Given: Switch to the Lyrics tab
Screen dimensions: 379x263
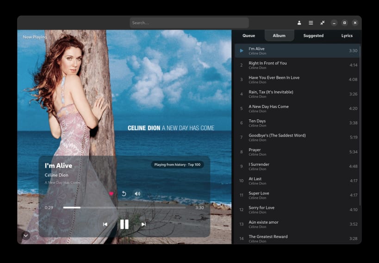Looking at the screenshot, I should (347, 36).
